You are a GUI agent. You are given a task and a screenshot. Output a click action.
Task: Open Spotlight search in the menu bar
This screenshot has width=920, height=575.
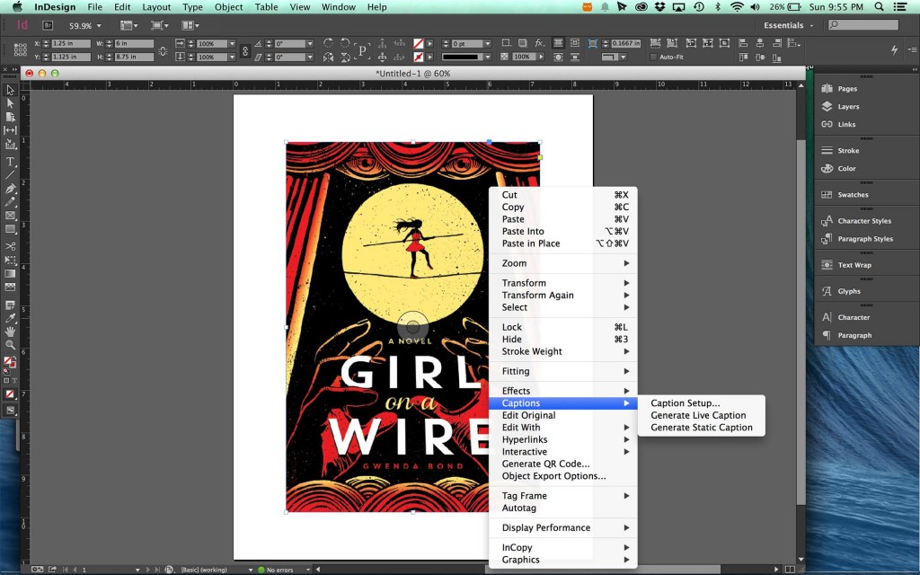coord(879,7)
